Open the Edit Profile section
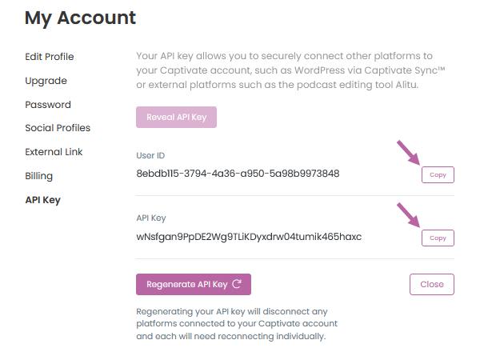The width and height of the screenshot is (480, 348). click(x=50, y=57)
